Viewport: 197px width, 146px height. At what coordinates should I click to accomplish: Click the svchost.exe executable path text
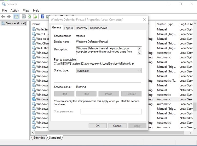tap(94, 64)
